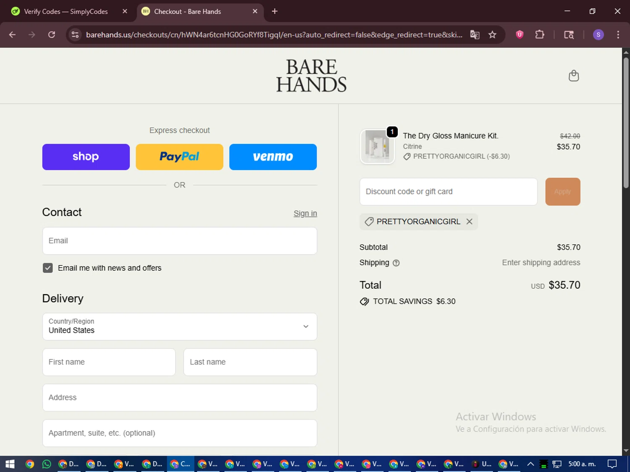Open the Windows notification center
The height and width of the screenshot is (472, 630).
pos(612,464)
